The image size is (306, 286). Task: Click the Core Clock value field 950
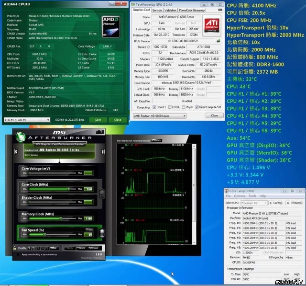tap(88, 189)
